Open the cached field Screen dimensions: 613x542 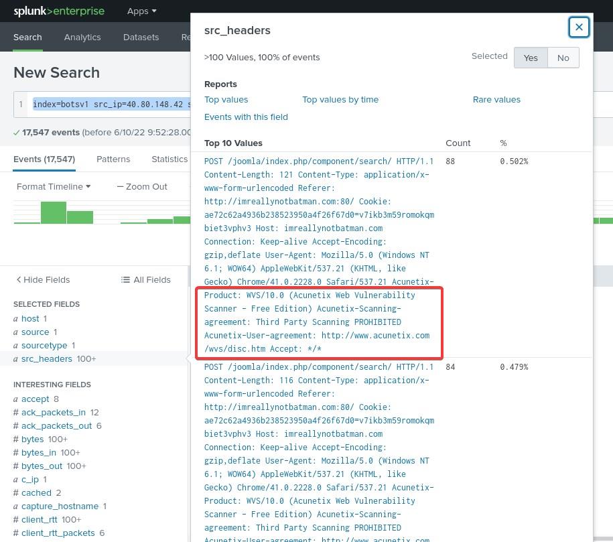tap(37, 492)
